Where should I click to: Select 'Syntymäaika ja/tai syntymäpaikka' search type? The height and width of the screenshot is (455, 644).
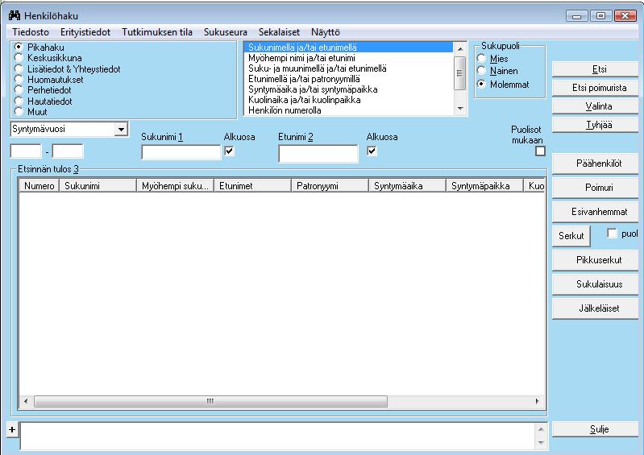348,89
